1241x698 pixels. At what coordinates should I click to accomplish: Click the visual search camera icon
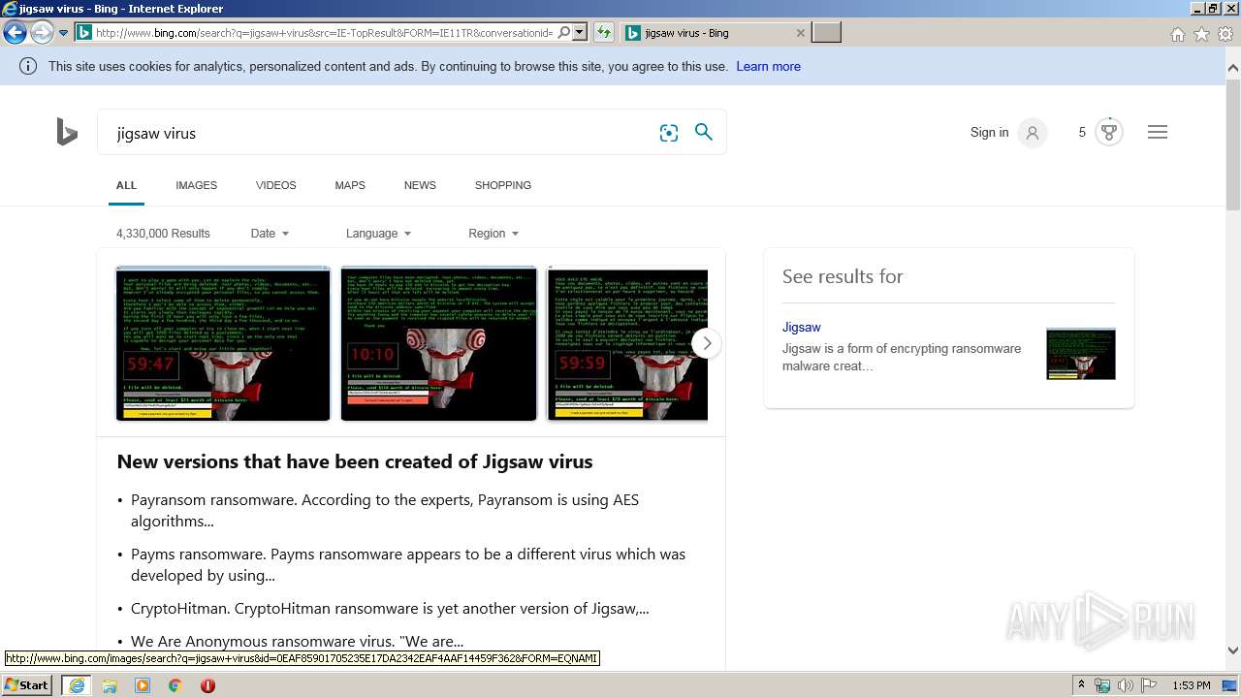(669, 133)
